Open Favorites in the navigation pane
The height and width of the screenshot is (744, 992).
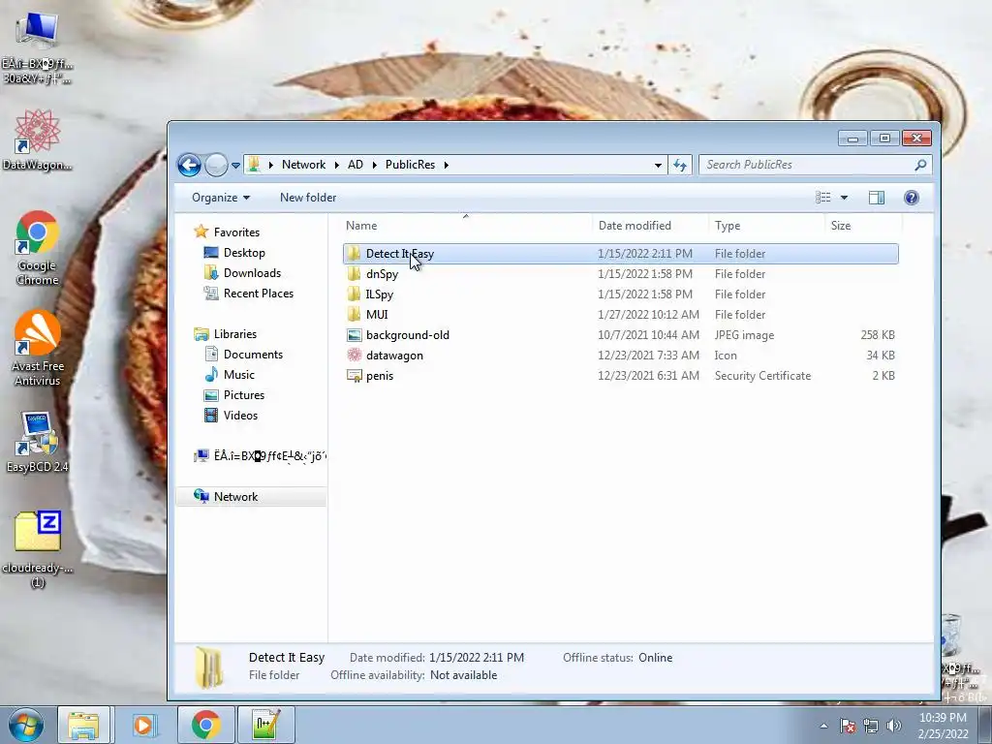click(x=236, y=232)
